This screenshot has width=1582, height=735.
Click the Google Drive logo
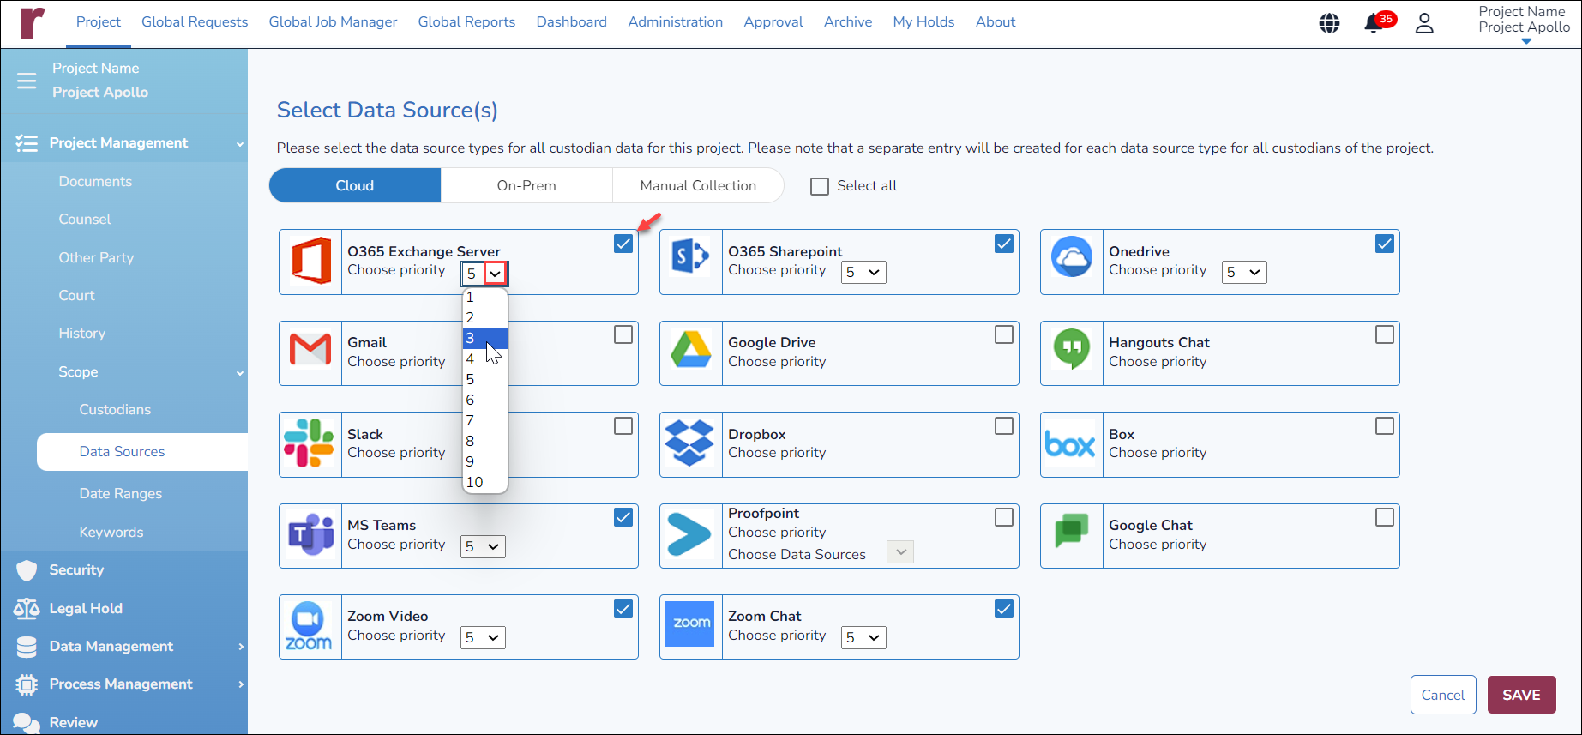point(691,350)
